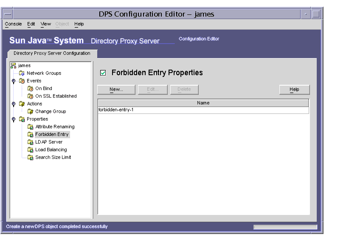Select the james tree item label
The height and width of the screenshot is (237, 349).
click(x=25, y=65)
